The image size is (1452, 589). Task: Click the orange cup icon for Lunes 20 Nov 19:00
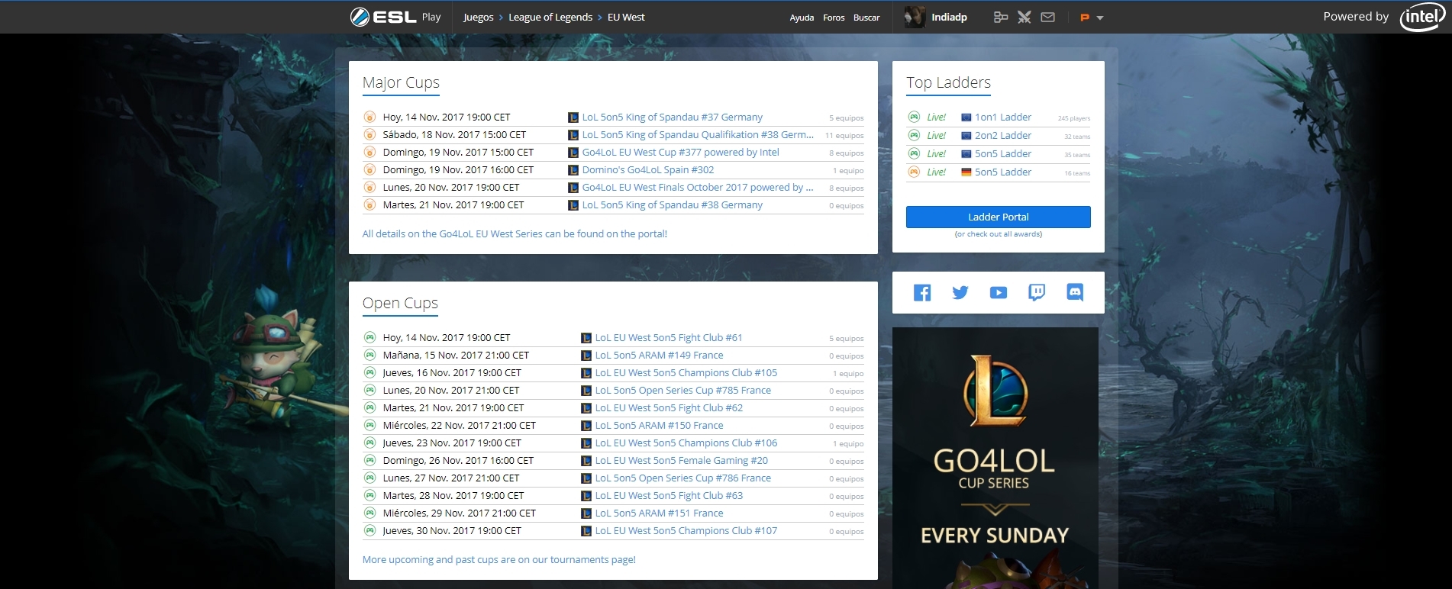pos(369,187)
